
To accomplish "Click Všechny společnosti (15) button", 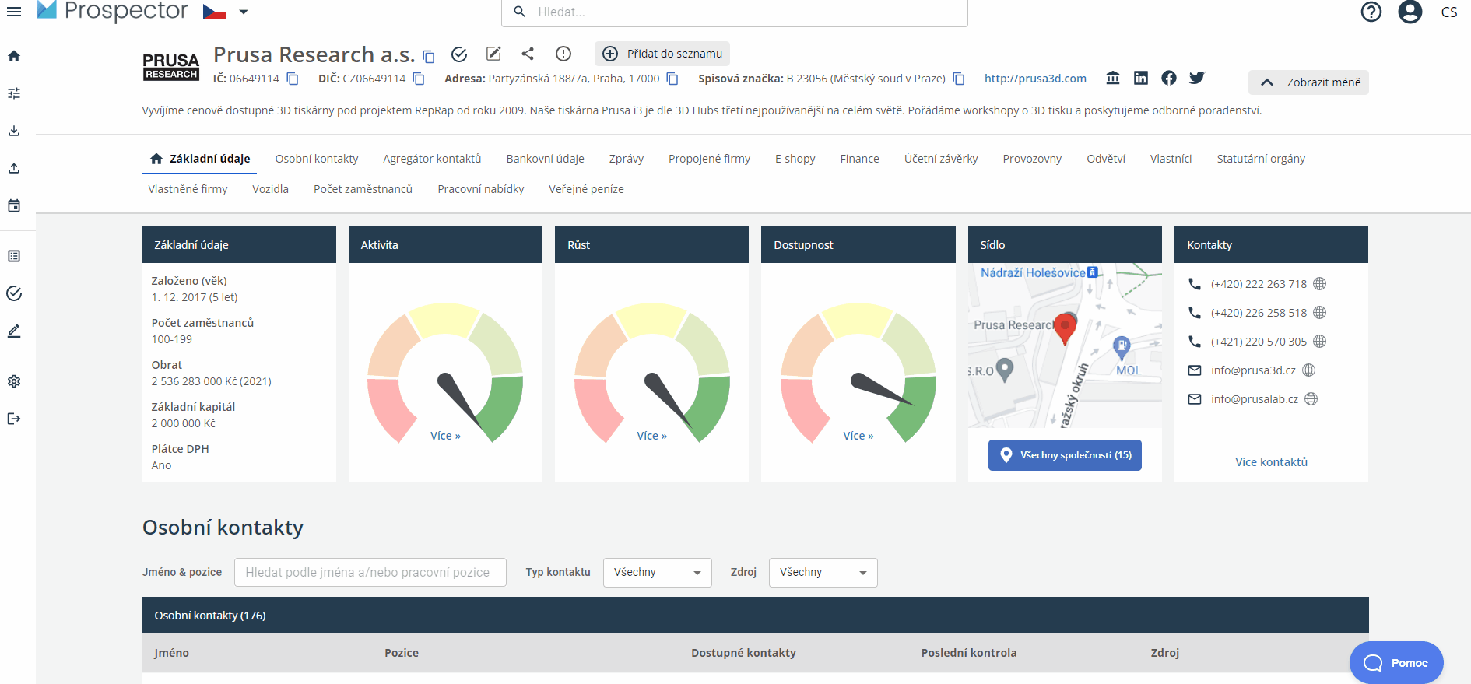I will click(1065, 455).
